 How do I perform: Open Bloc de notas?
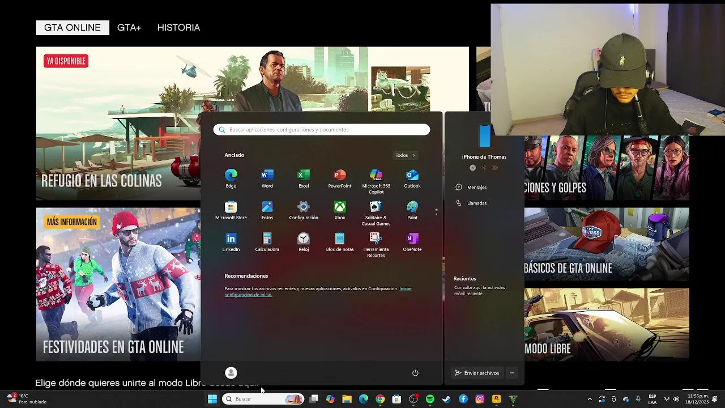340,242
